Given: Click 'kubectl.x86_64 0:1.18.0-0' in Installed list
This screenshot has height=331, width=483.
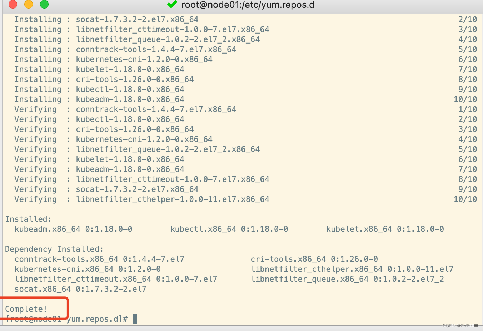Looking at the screenshot, I should coord(229,229).
